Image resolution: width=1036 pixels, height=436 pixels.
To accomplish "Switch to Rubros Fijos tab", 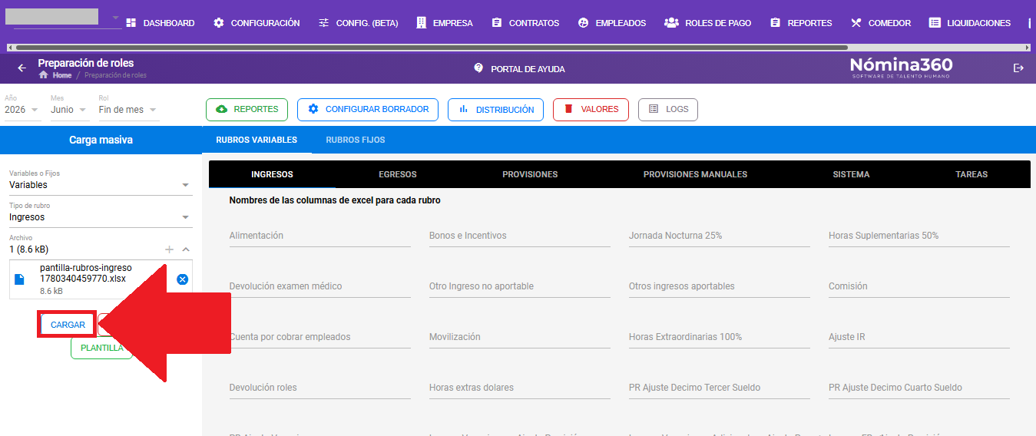I will (356, 140).
